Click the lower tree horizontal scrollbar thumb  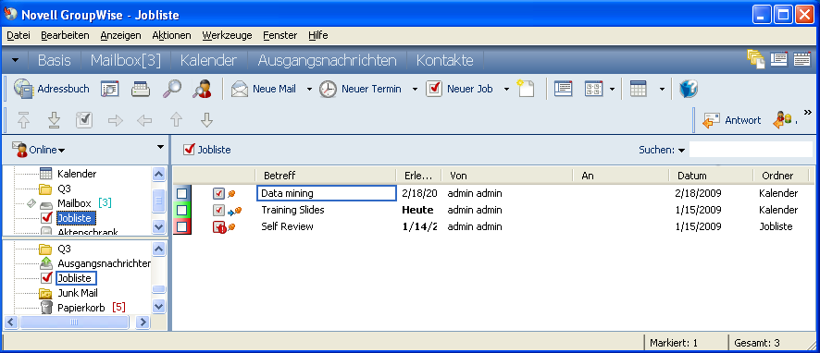click(74, 323)
